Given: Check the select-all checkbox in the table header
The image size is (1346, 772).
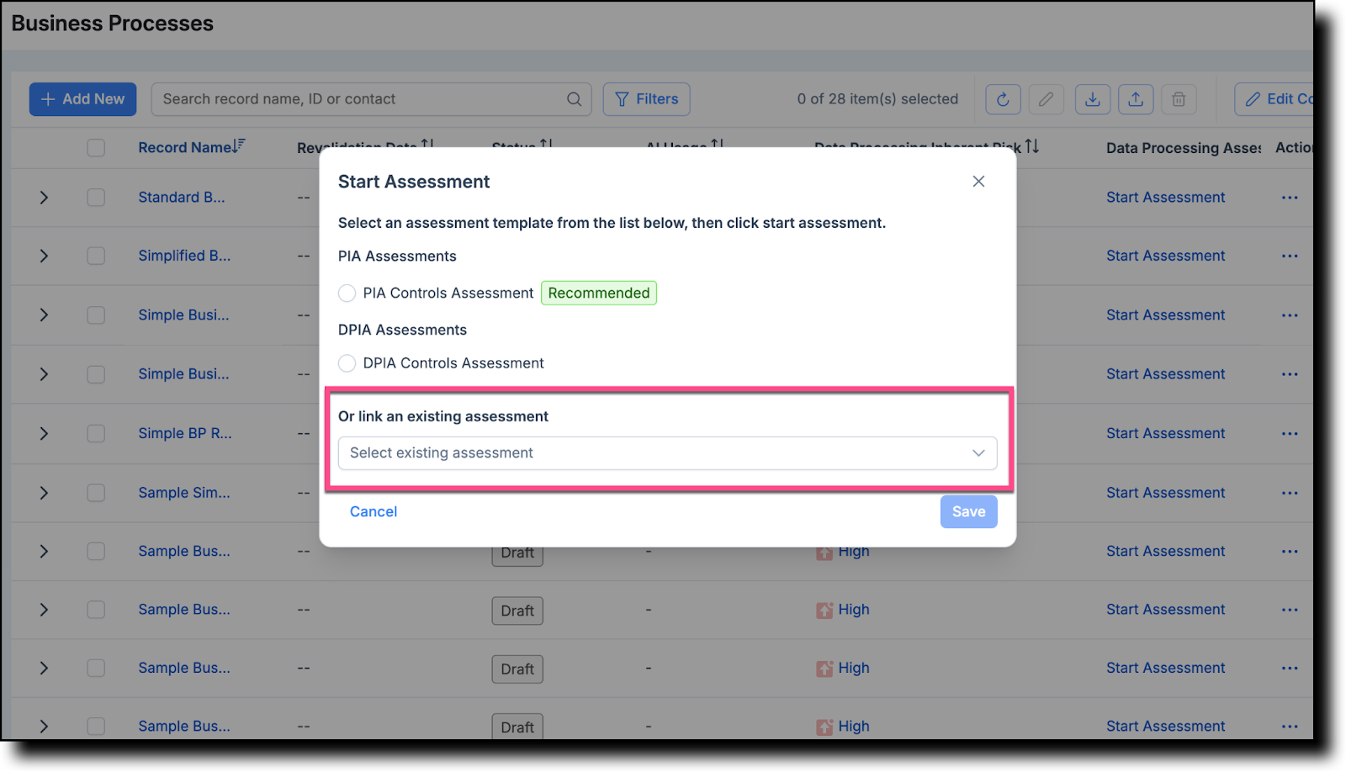Looking at the screenshot, I should 95,147.
